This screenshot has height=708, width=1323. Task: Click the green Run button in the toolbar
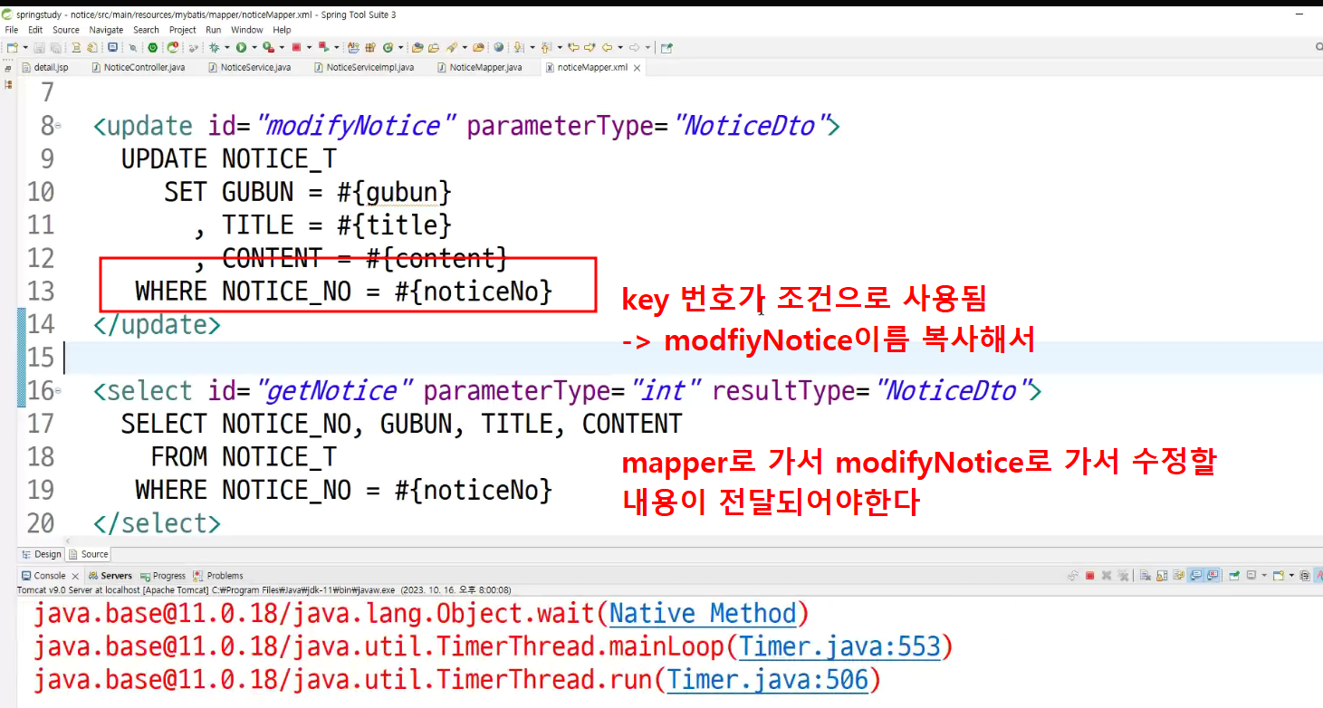241,47
